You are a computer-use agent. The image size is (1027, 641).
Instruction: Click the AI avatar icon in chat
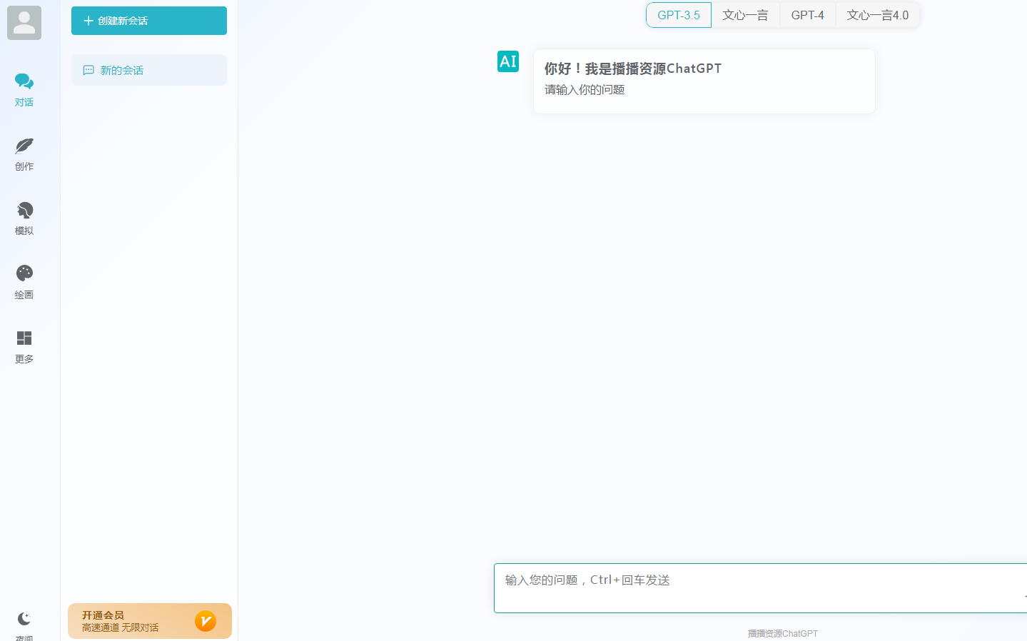pos(508,61)
